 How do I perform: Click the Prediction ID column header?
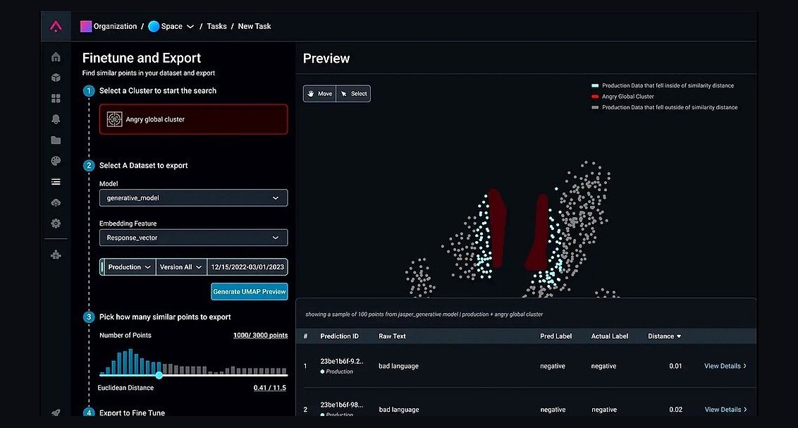pos(340,336)
